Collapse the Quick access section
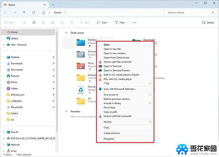The image size is (219, 157). pyautogui.click(x=66, y=33)
